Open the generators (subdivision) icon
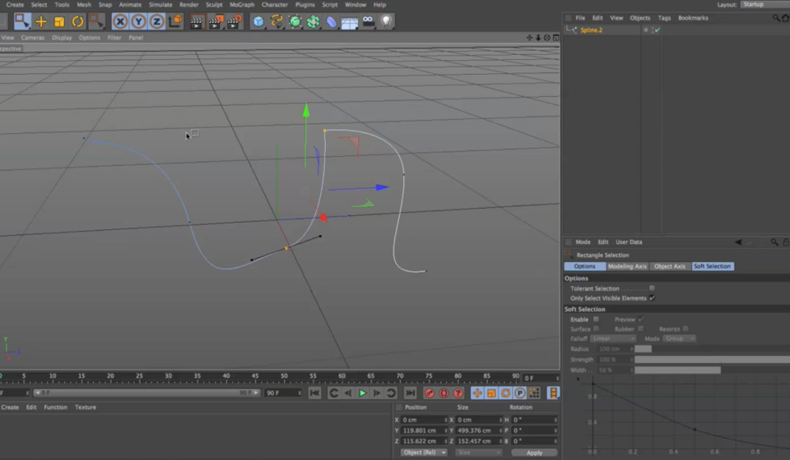The image size is (790, 460). pos(295,21)
